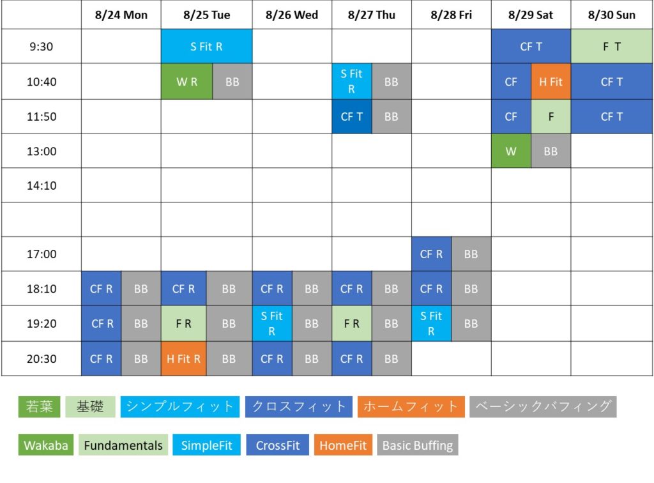Select the 8/29 Sat column header
This screenshot has height=483, width=654.
531,15
